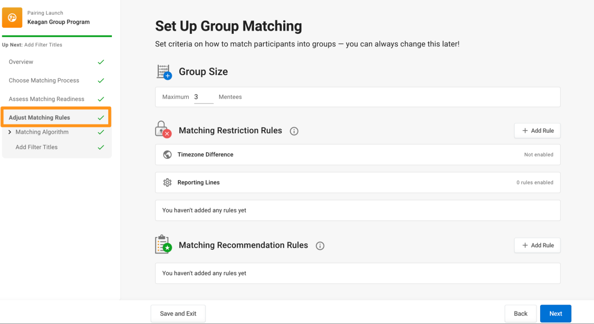
Task: Click the clipboard icon for Recommendation Rules
Action: click(163, 244)
